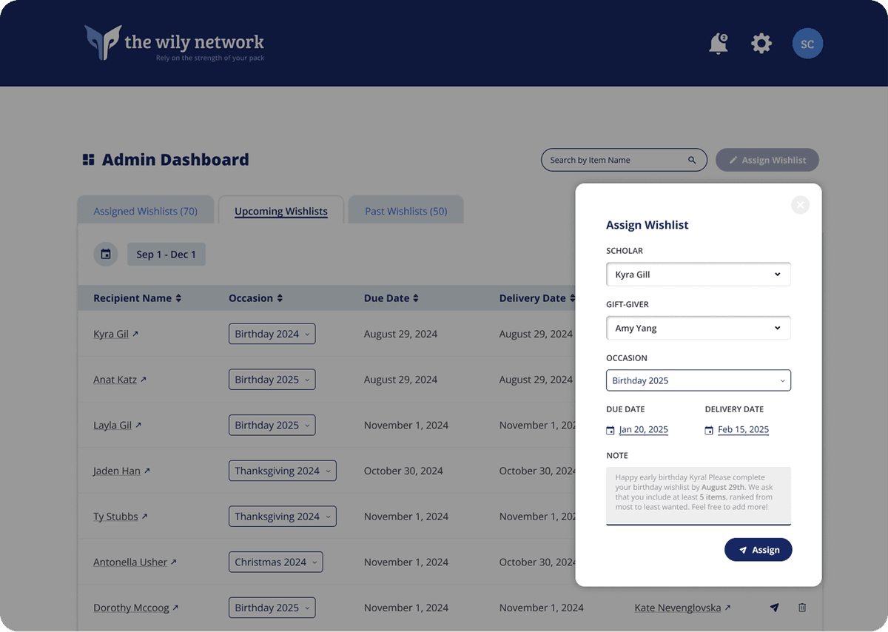The height and width of the screenshot is (632, 888).
Task: Expand Jaden Han's Thanksgiving 2024 dropdown
Action: click(282, 471)
